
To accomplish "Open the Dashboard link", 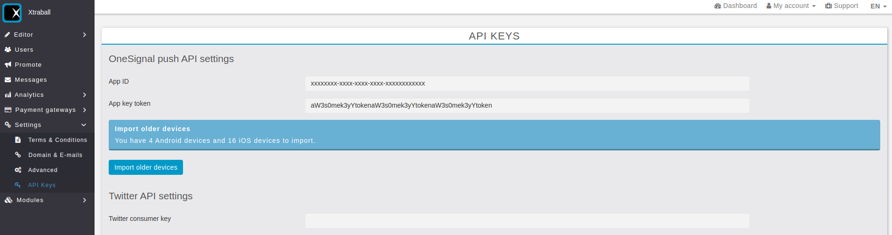I will tap(735, 6).
